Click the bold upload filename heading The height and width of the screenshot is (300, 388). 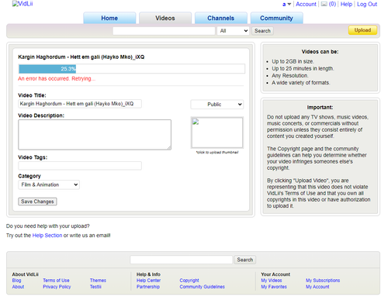[81, 57]
